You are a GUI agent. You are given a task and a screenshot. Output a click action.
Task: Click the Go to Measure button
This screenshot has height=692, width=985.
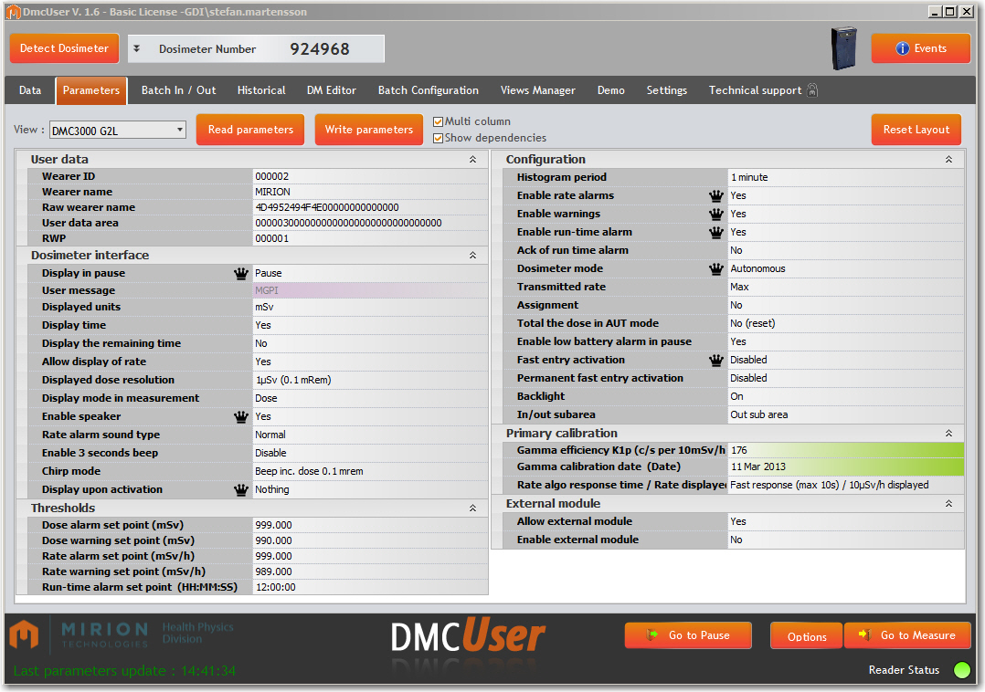tap(907, 635)
